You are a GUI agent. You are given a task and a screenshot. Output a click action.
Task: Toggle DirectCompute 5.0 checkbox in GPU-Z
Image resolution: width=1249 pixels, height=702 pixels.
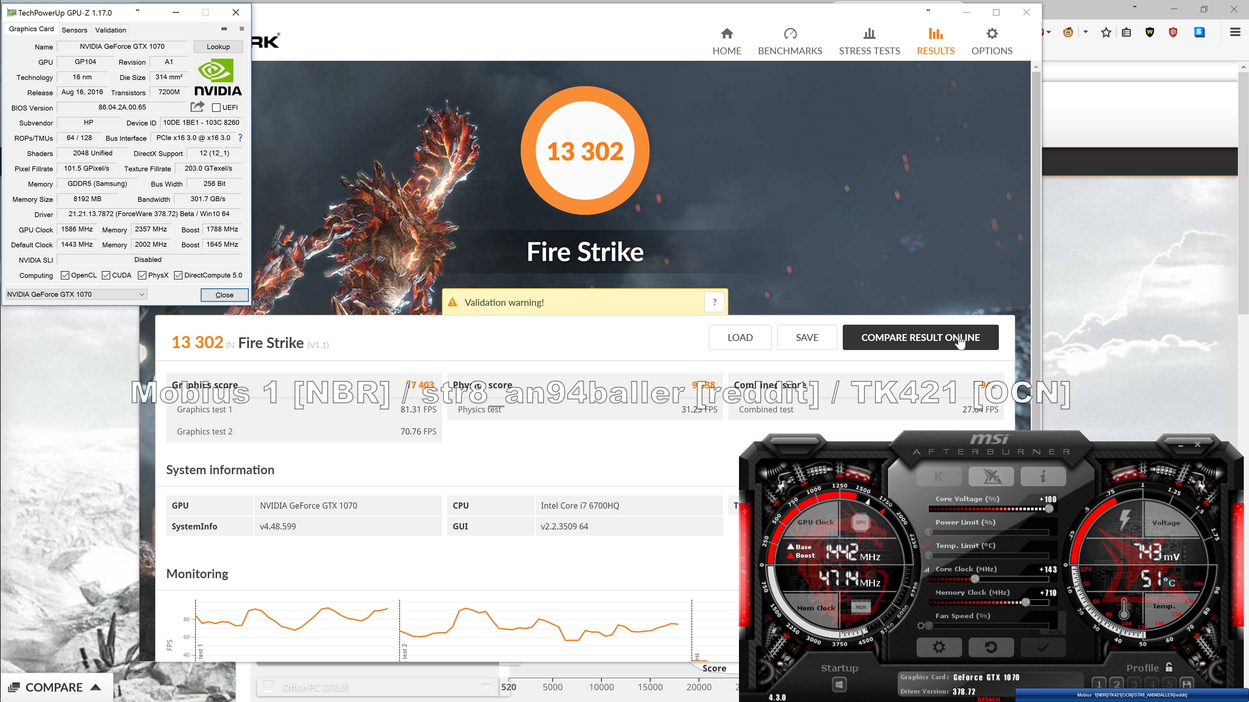click(178, 275)
